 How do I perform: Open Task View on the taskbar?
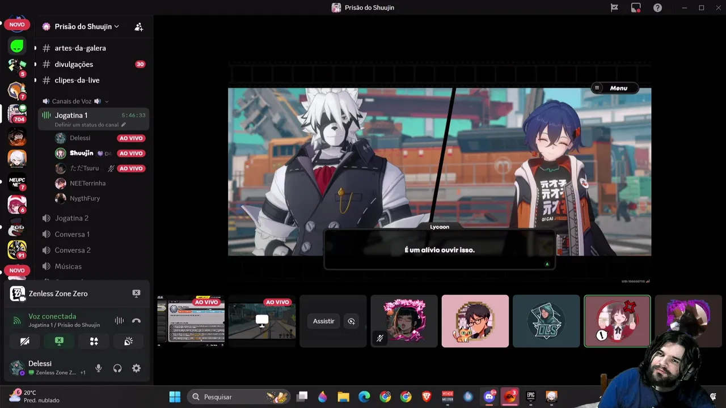302,397
